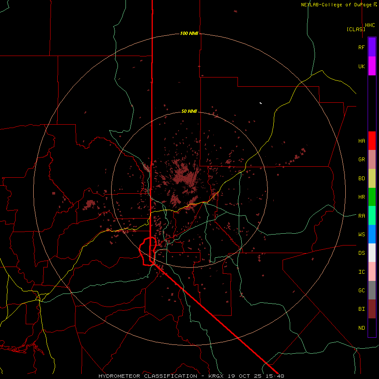Select the GC gray legend swatch
The height and width of the screenshot is (379, 379).
372,290
